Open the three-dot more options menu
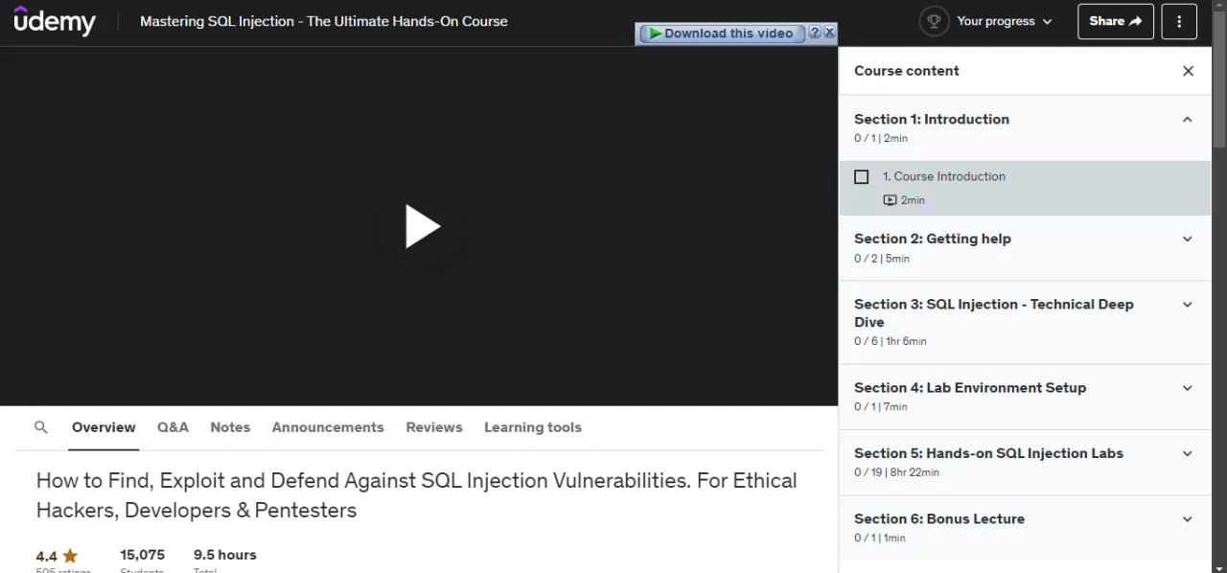Screen dimensions: 1227x573 click(1179, 21)
